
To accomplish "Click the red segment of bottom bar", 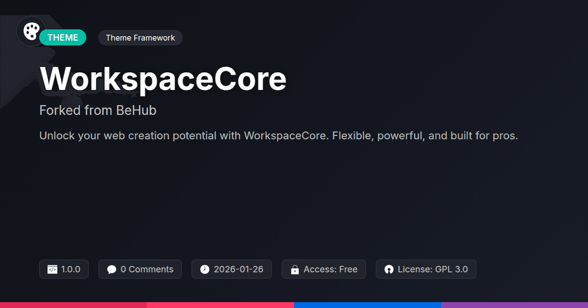I will point(73,305).
